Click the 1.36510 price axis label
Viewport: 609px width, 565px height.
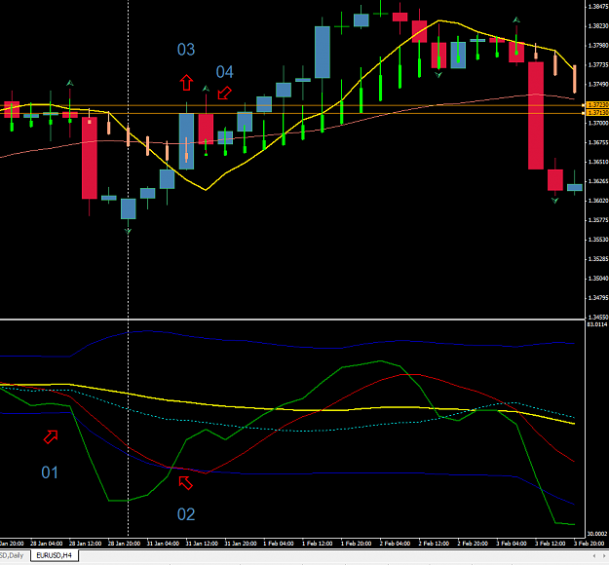coord(598,162)
